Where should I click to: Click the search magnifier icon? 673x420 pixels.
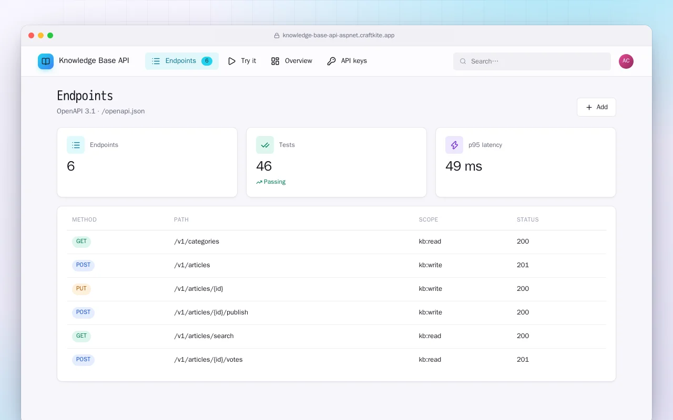[463, 61]
